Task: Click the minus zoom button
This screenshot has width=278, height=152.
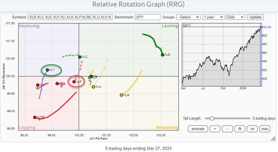Action: [x=227, y=129]
